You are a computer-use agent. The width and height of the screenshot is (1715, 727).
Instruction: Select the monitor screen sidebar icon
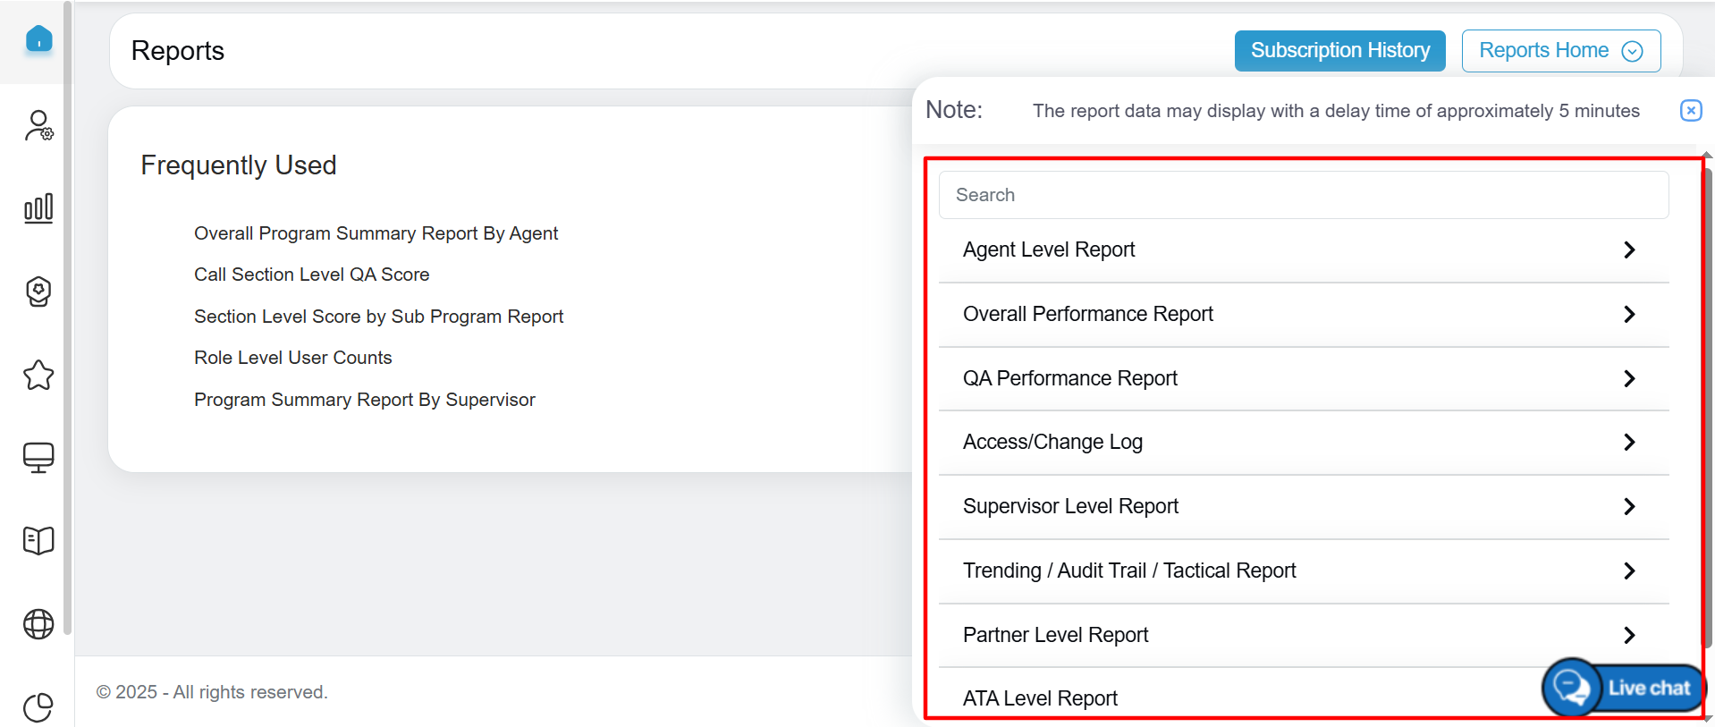tap(38, 458)
